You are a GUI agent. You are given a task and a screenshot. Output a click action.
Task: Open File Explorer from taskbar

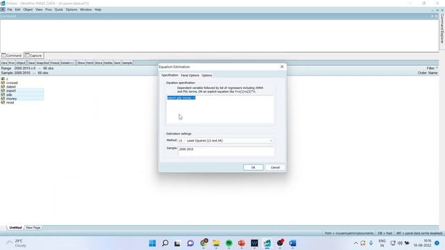tap(216, 243)
